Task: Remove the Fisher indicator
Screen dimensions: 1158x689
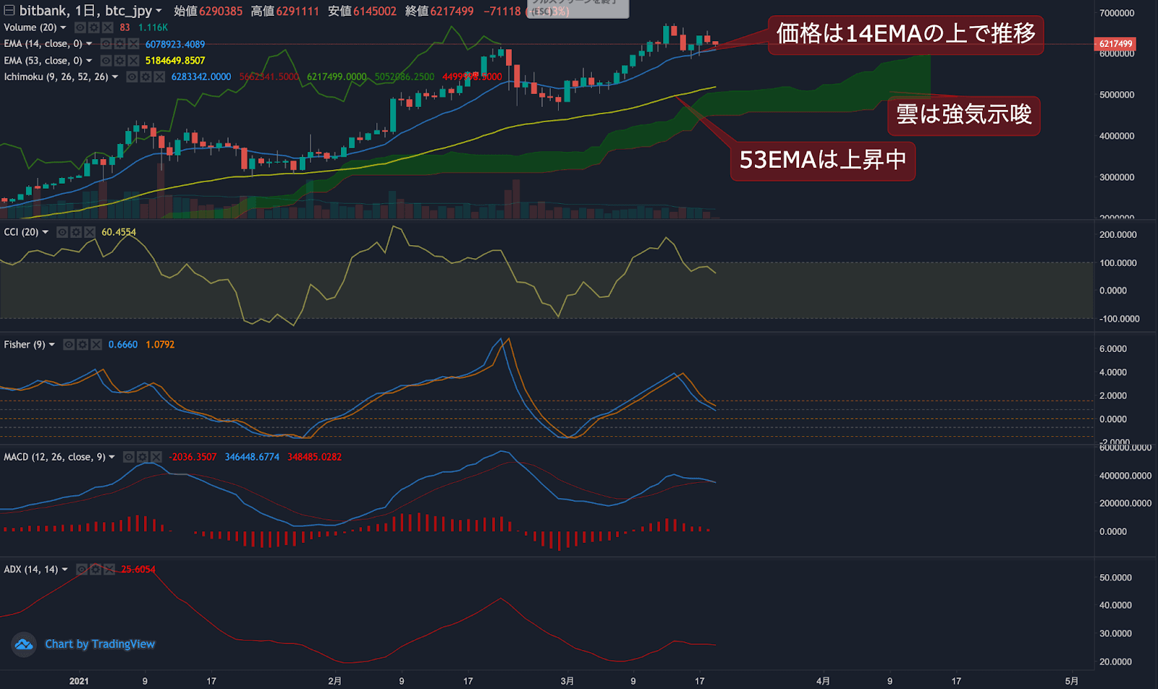Action: 96,345
